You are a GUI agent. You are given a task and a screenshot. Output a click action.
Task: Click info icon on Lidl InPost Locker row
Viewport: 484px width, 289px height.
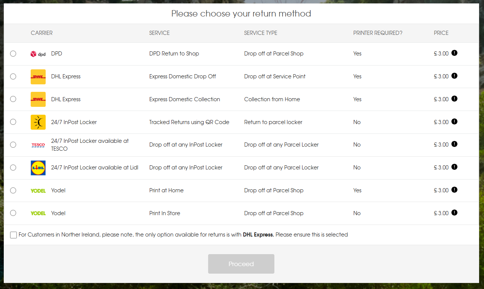[x=454, y=167]
